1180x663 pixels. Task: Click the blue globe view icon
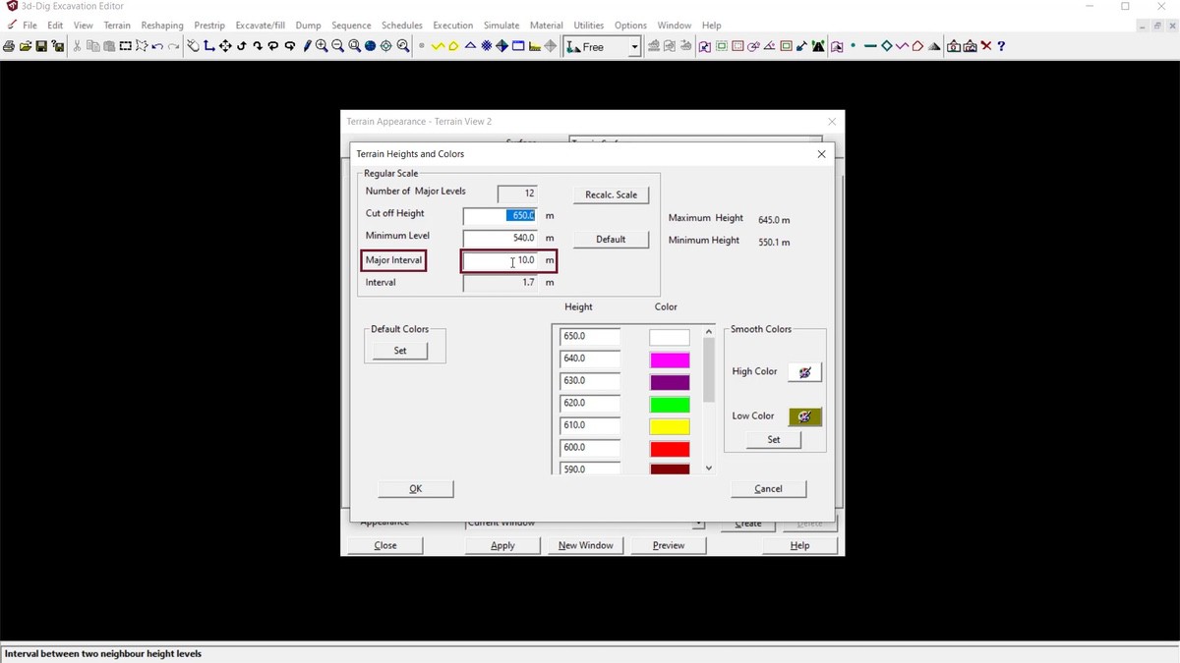370,46
